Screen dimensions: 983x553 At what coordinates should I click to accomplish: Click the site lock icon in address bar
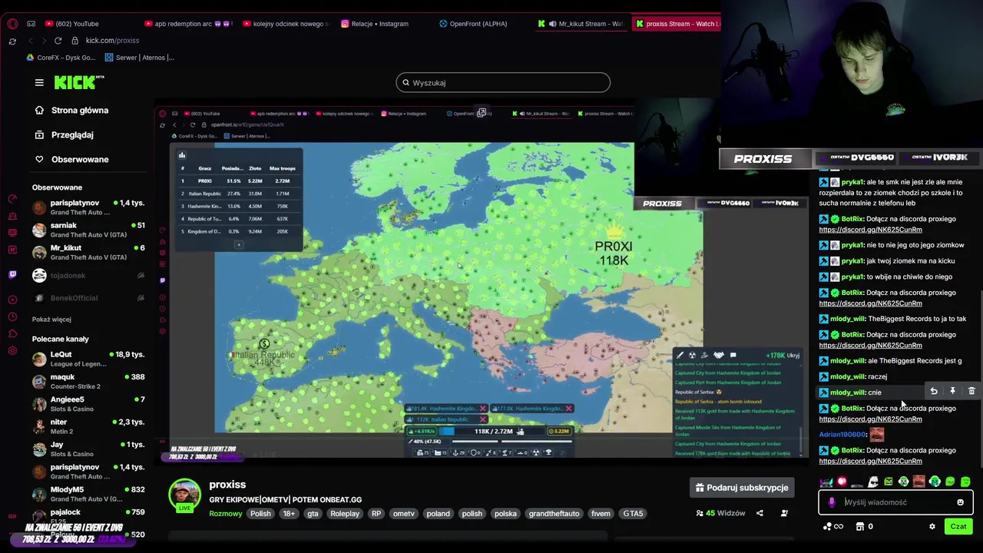coord(74,41)
